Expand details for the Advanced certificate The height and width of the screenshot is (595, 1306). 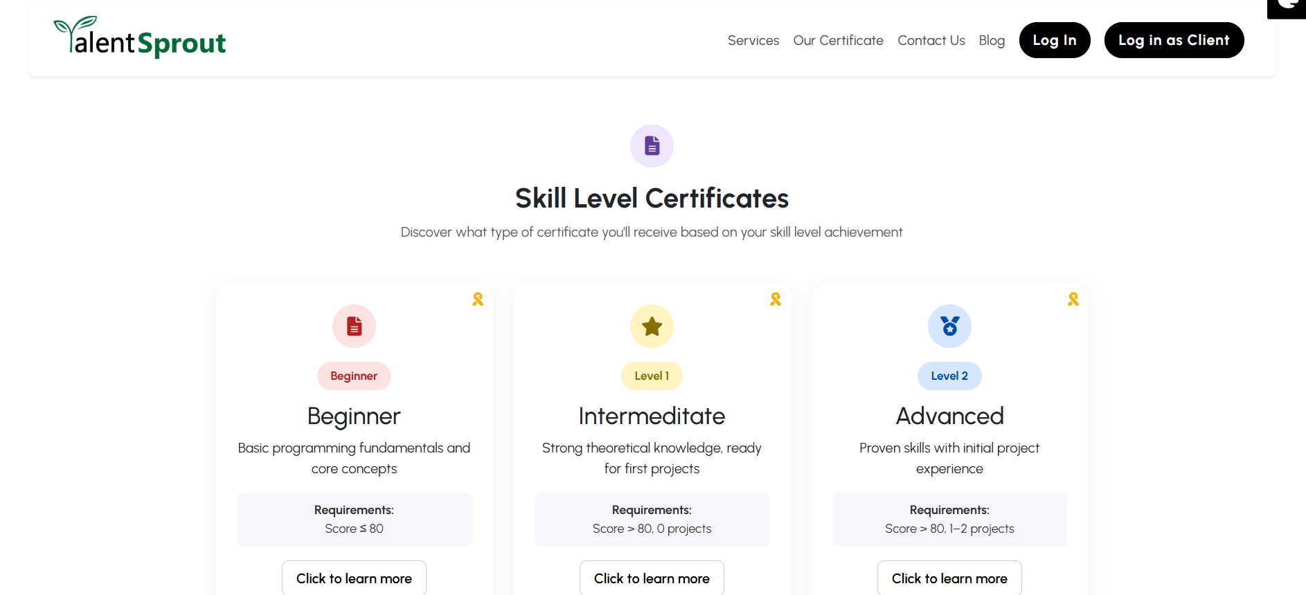click(949, 578)
